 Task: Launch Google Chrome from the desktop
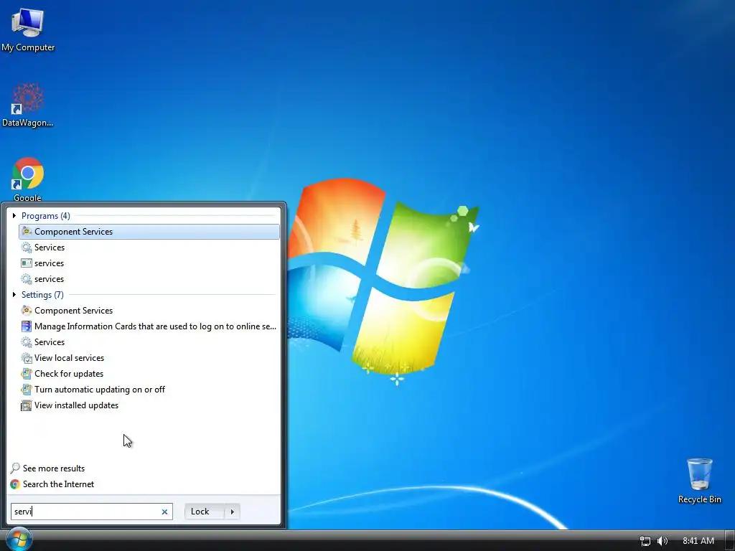[28, 179]
